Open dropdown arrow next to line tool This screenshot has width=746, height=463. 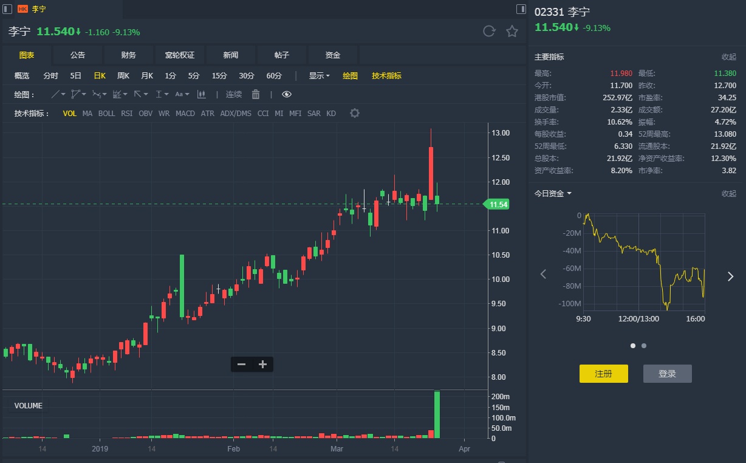[63, 94]
